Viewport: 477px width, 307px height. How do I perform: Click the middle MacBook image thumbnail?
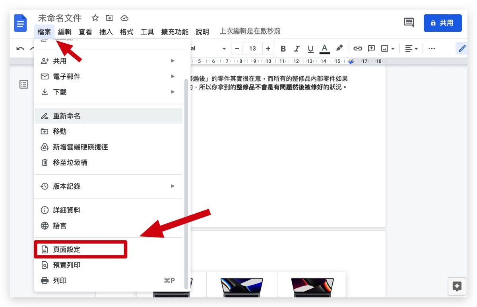click(x=242, y=287)
